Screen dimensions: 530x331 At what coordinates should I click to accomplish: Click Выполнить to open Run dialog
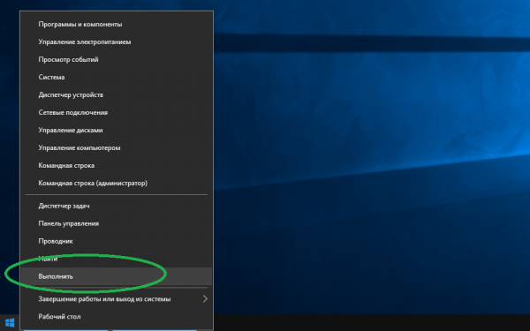(x=117, y=276)
